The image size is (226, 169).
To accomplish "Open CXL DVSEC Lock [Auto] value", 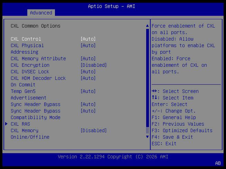I will (x=88, y=72).
